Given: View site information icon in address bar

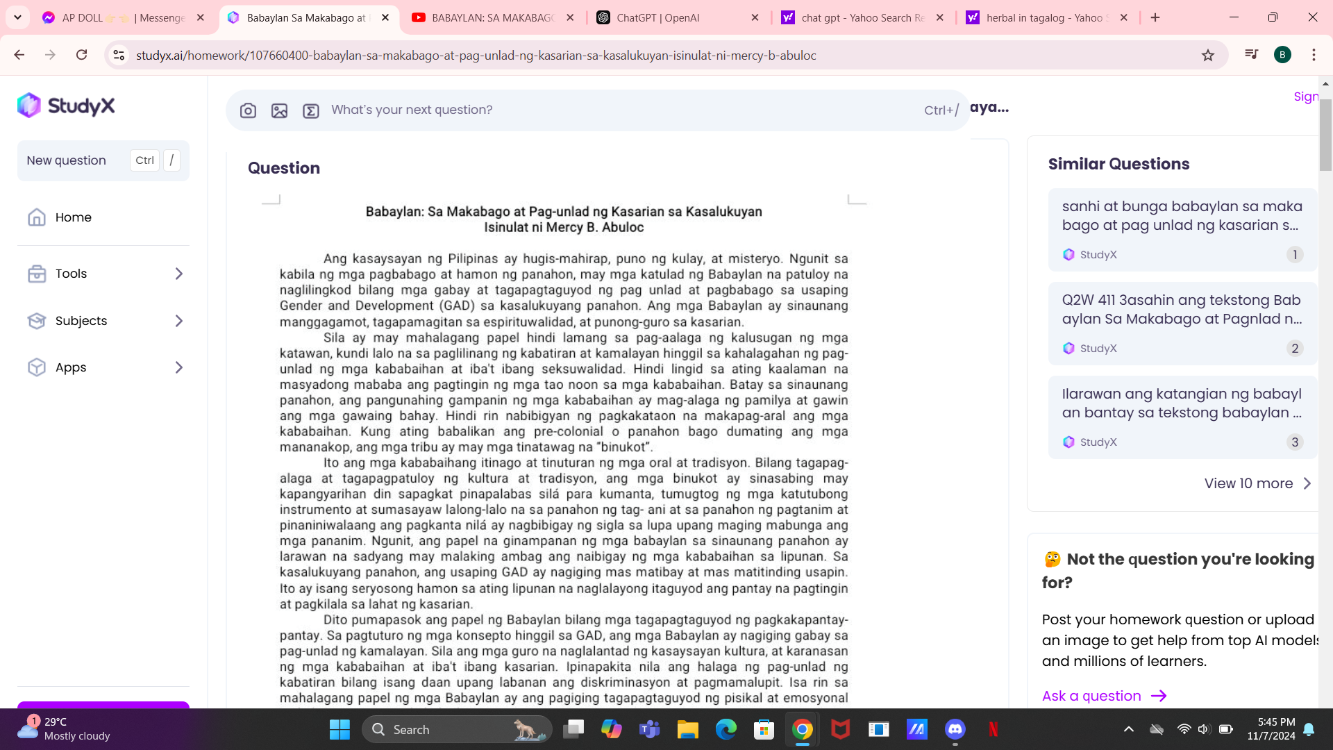Looking at the screenshot, I should coord(119,55).
